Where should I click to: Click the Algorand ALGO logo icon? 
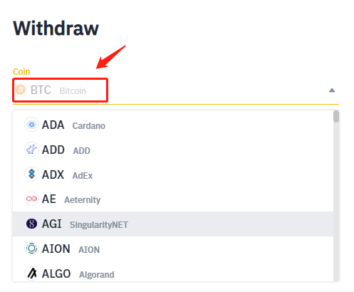31,273
